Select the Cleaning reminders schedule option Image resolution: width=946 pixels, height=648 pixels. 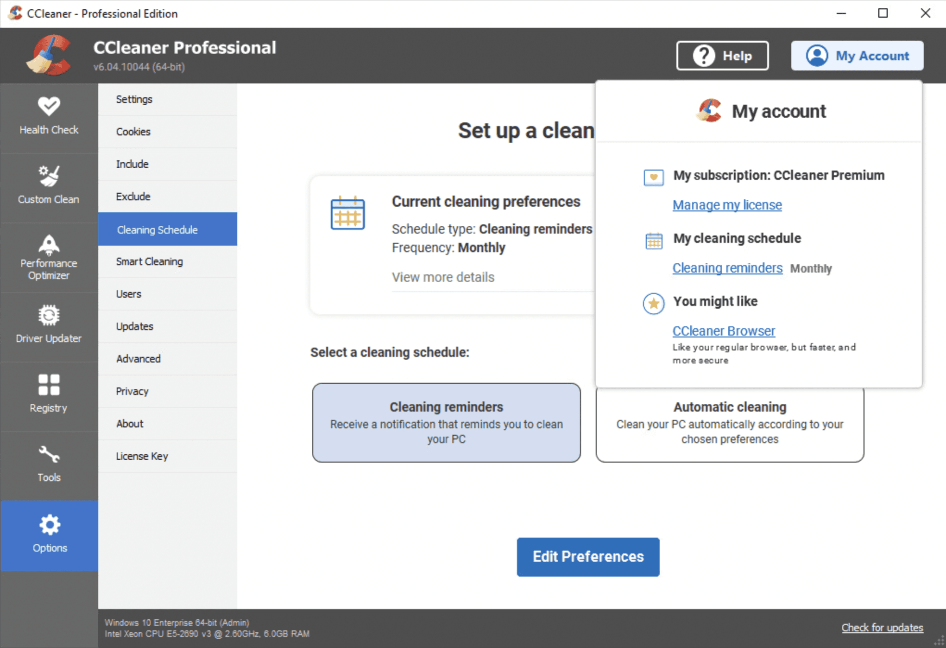[446, 422]
